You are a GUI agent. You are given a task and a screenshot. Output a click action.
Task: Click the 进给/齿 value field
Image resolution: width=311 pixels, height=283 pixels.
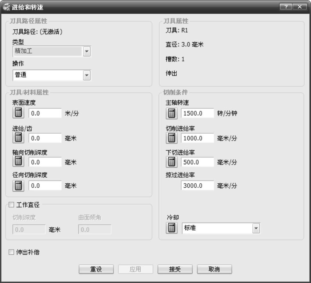[x=45, y=138]
